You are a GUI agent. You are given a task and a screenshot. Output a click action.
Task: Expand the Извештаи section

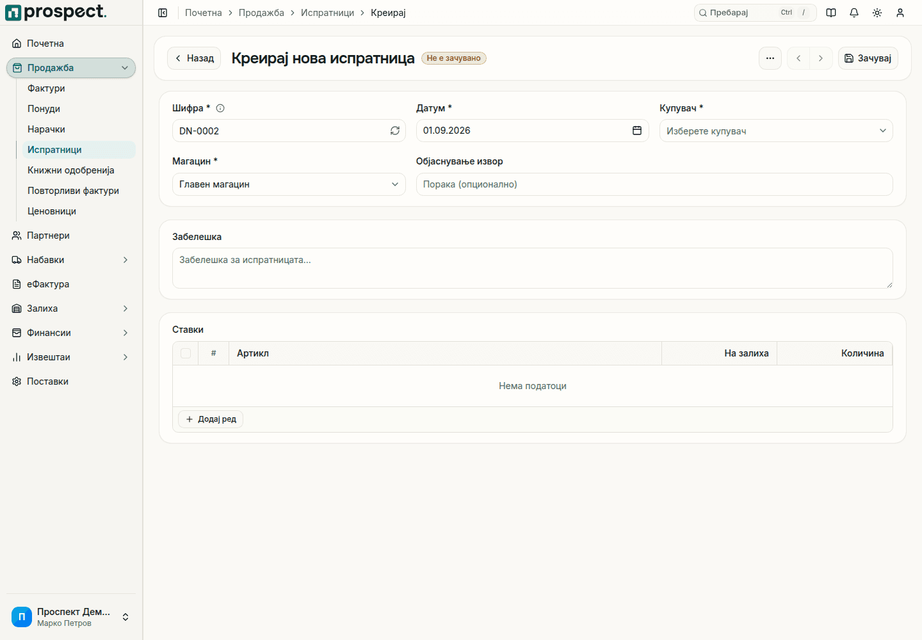click(x=71, y=357)
